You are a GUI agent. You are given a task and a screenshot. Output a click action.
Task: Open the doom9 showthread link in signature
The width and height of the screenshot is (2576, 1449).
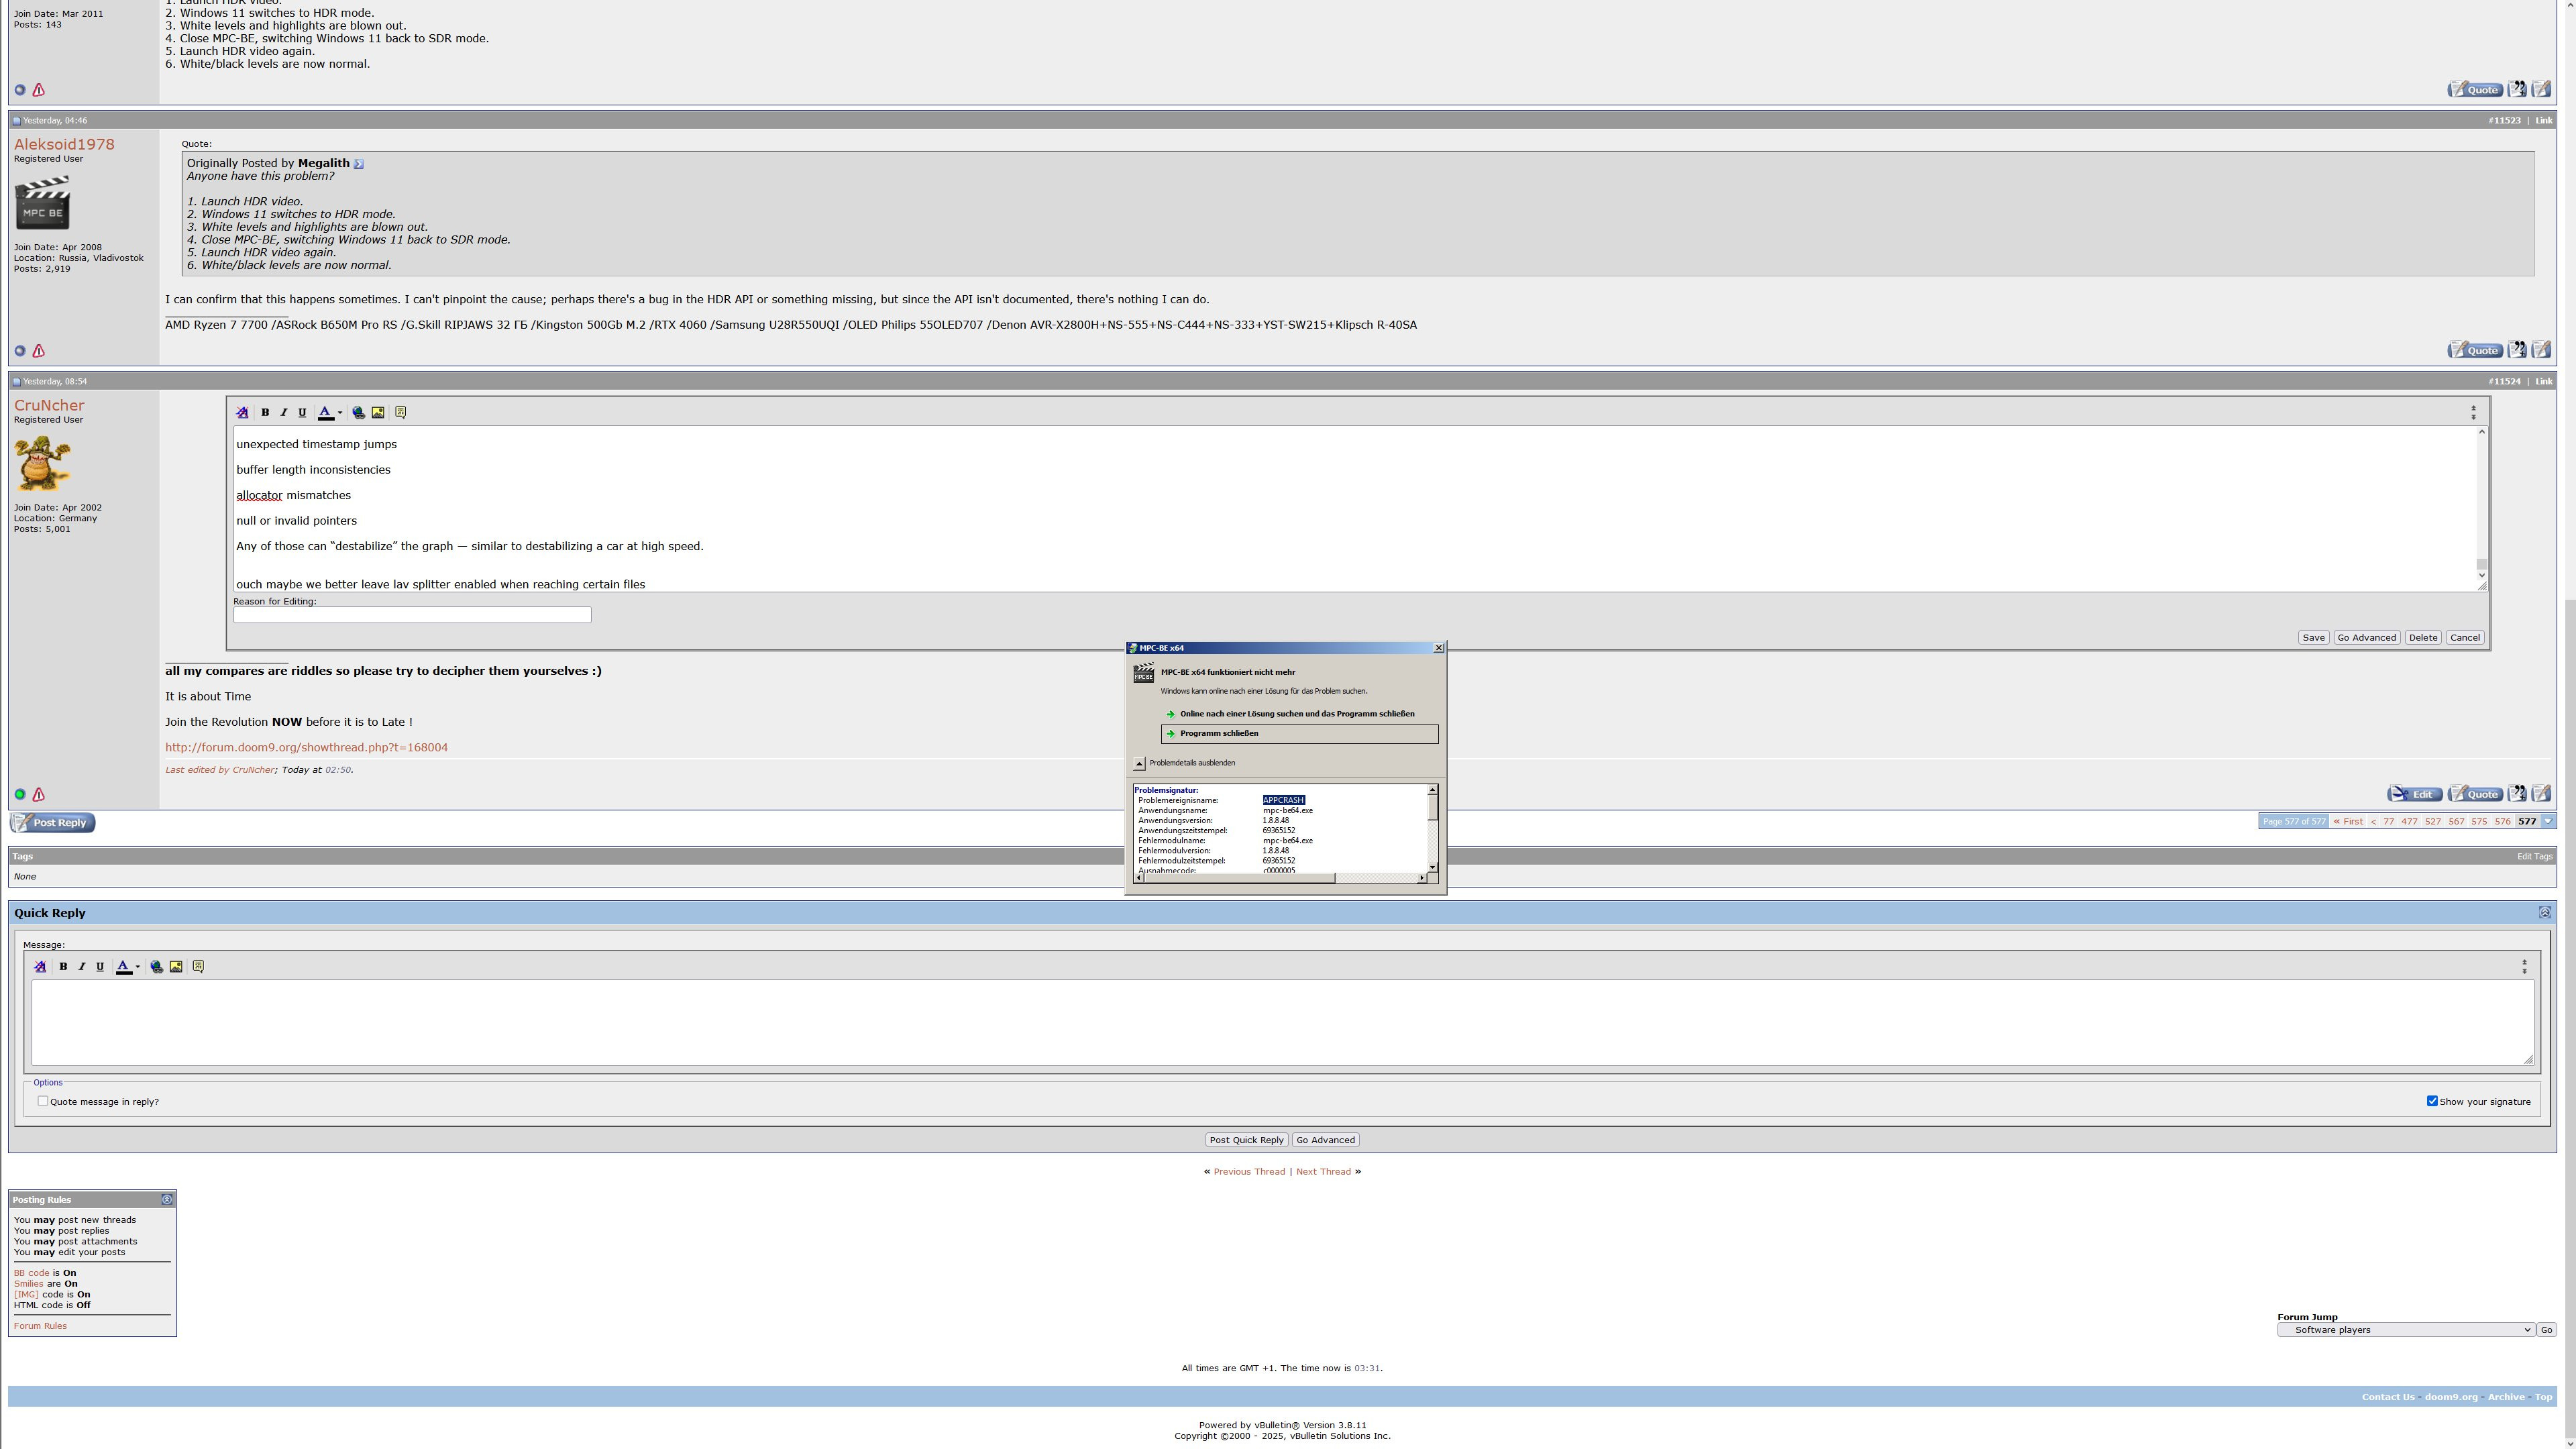pyautogui.click(x=306, y=747)
